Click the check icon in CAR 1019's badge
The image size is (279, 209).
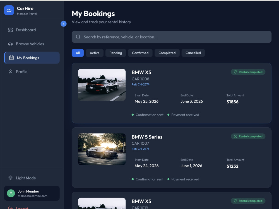[x=235, y=201]
